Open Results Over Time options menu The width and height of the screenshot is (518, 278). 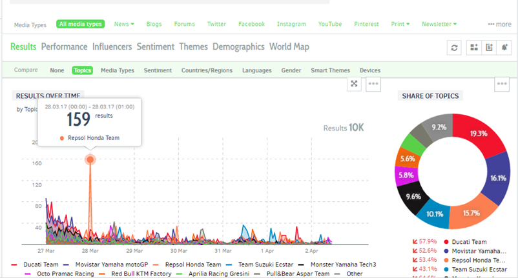pos(373,84)
